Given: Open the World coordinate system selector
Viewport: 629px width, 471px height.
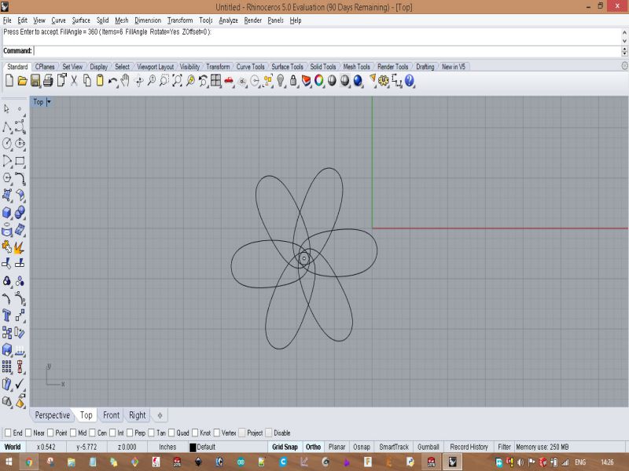Looking at the screenshot, I should [x=13, y=447].
